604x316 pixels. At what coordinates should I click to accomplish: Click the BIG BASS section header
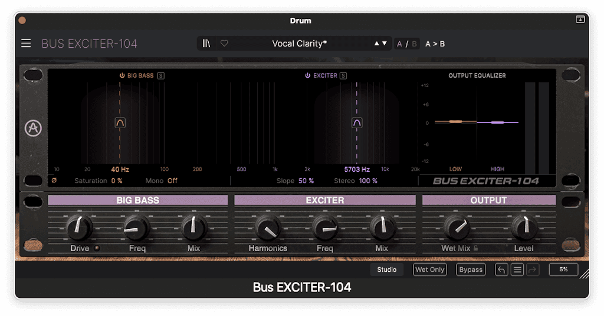click(x=138, y=200)
